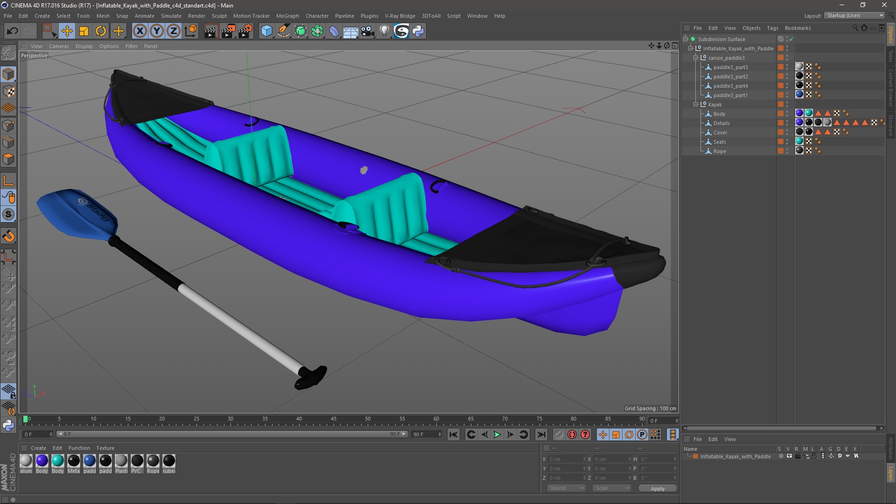Toggle visibility dots for Seats object

click(x=787, y=141)
